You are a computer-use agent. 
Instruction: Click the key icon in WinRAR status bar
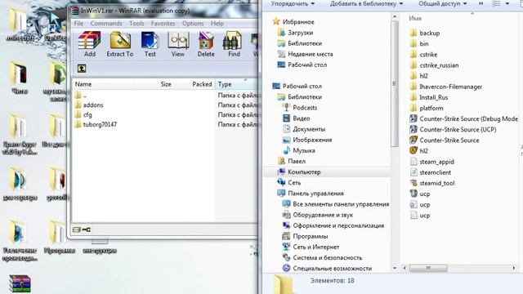87,229
